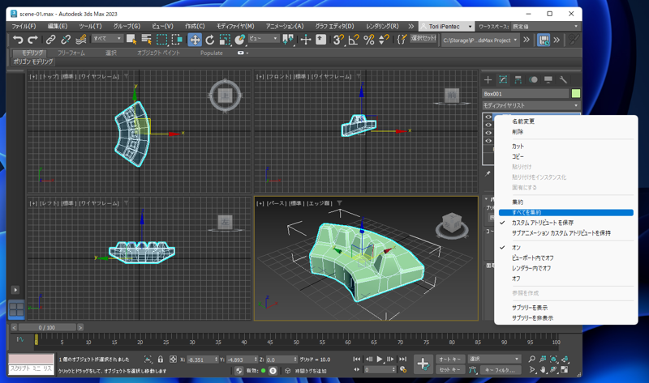Viewport: 649px width, 383px height.
Task: Click the Unlink Selection broken-chain icon
Action: point(66,39)
